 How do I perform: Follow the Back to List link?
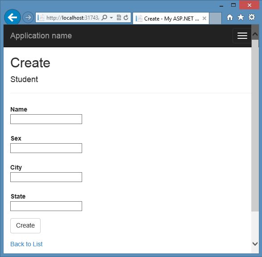[26, 244]
